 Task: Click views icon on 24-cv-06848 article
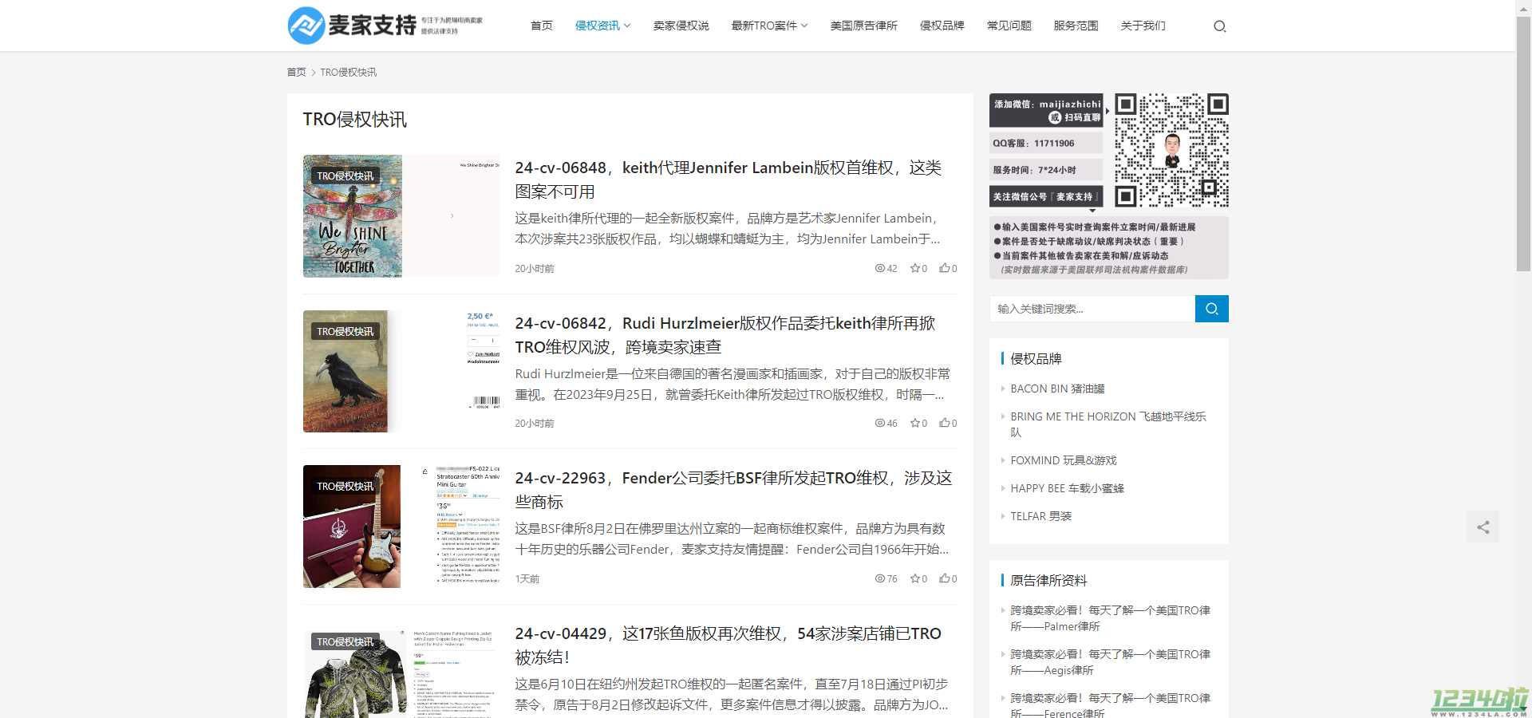coord(880,269)
